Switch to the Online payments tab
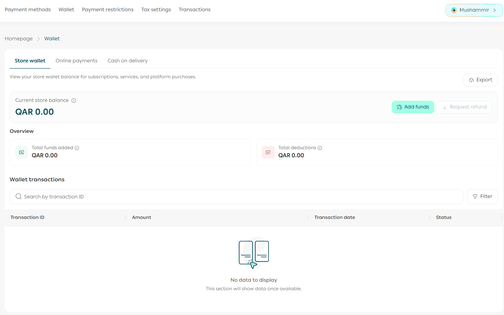The height and width of the screenshot is (315, 504). click(x=76, y=61)
